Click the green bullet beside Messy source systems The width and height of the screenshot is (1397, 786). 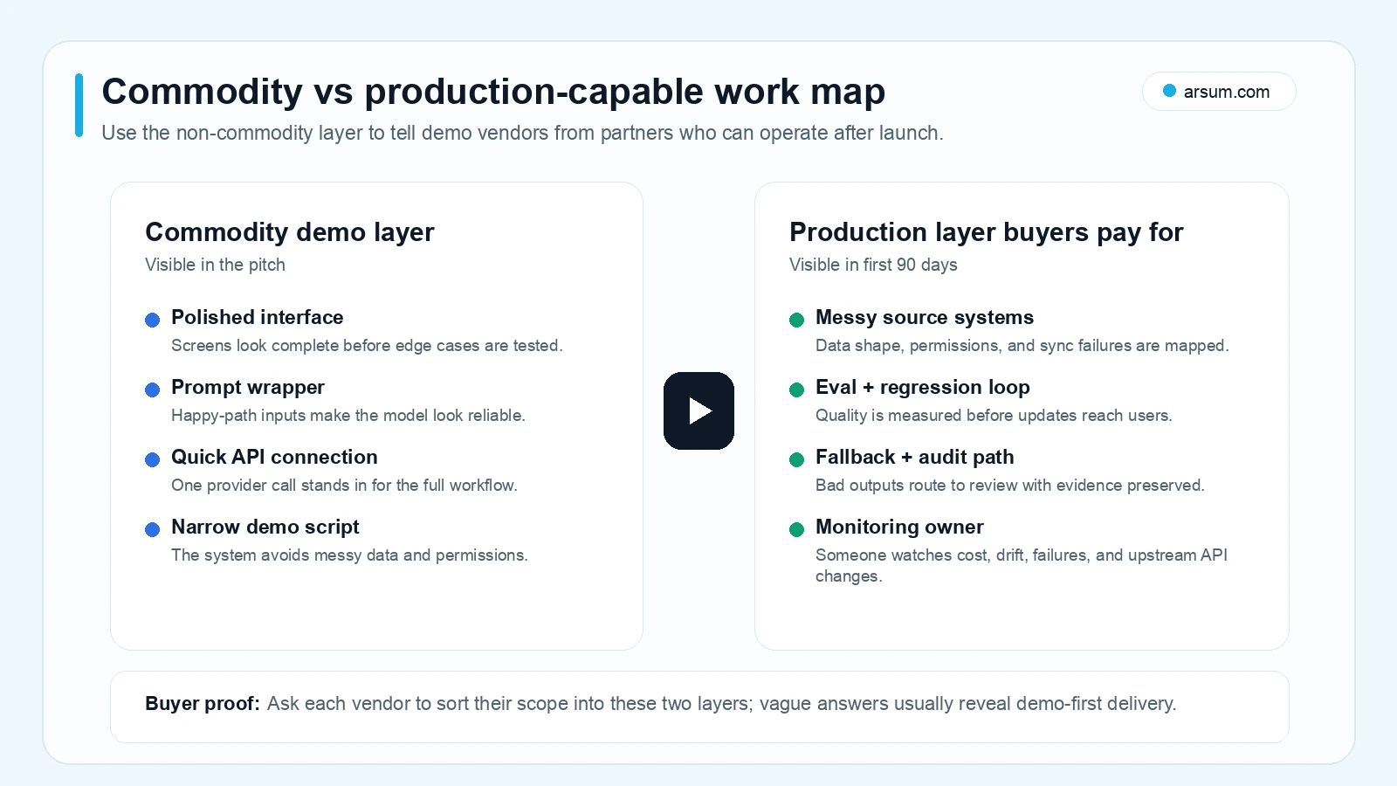click(796, 320)
